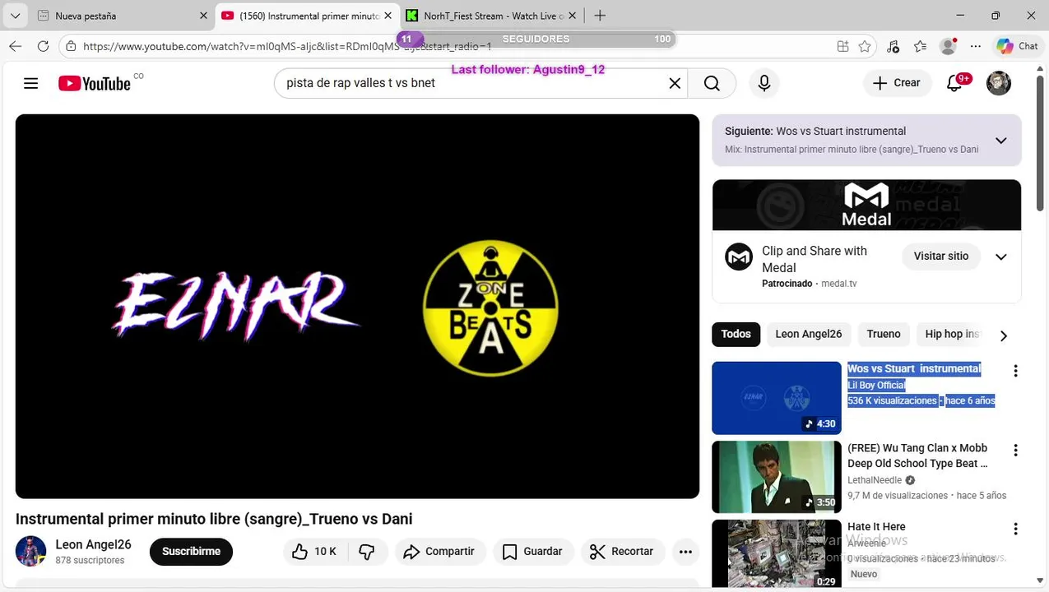Save the video with Guardar

pyautogui.click(x=533, y=552)
